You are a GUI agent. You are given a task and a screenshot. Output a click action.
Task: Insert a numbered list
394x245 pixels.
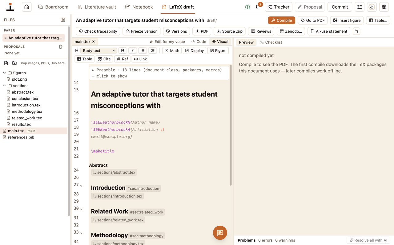pos(152,50)
